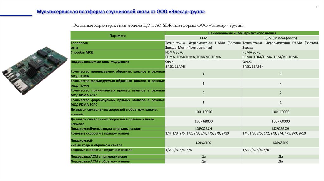Click 'Кодовые скорости в обратном канале' label
This screenshot has height=181, width=324.
(118, 151)
